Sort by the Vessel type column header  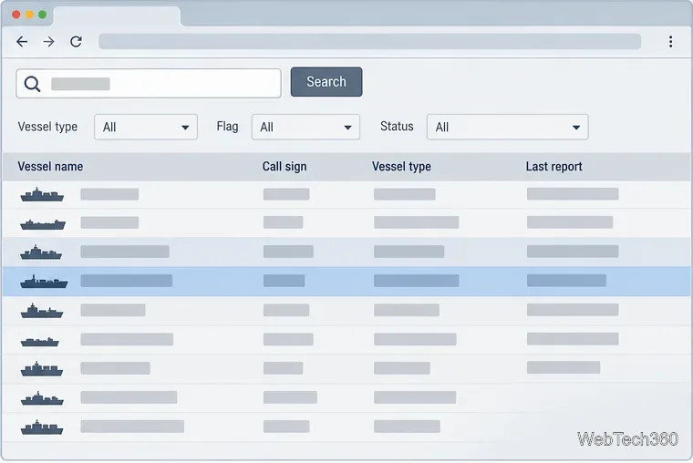(401, 167)
